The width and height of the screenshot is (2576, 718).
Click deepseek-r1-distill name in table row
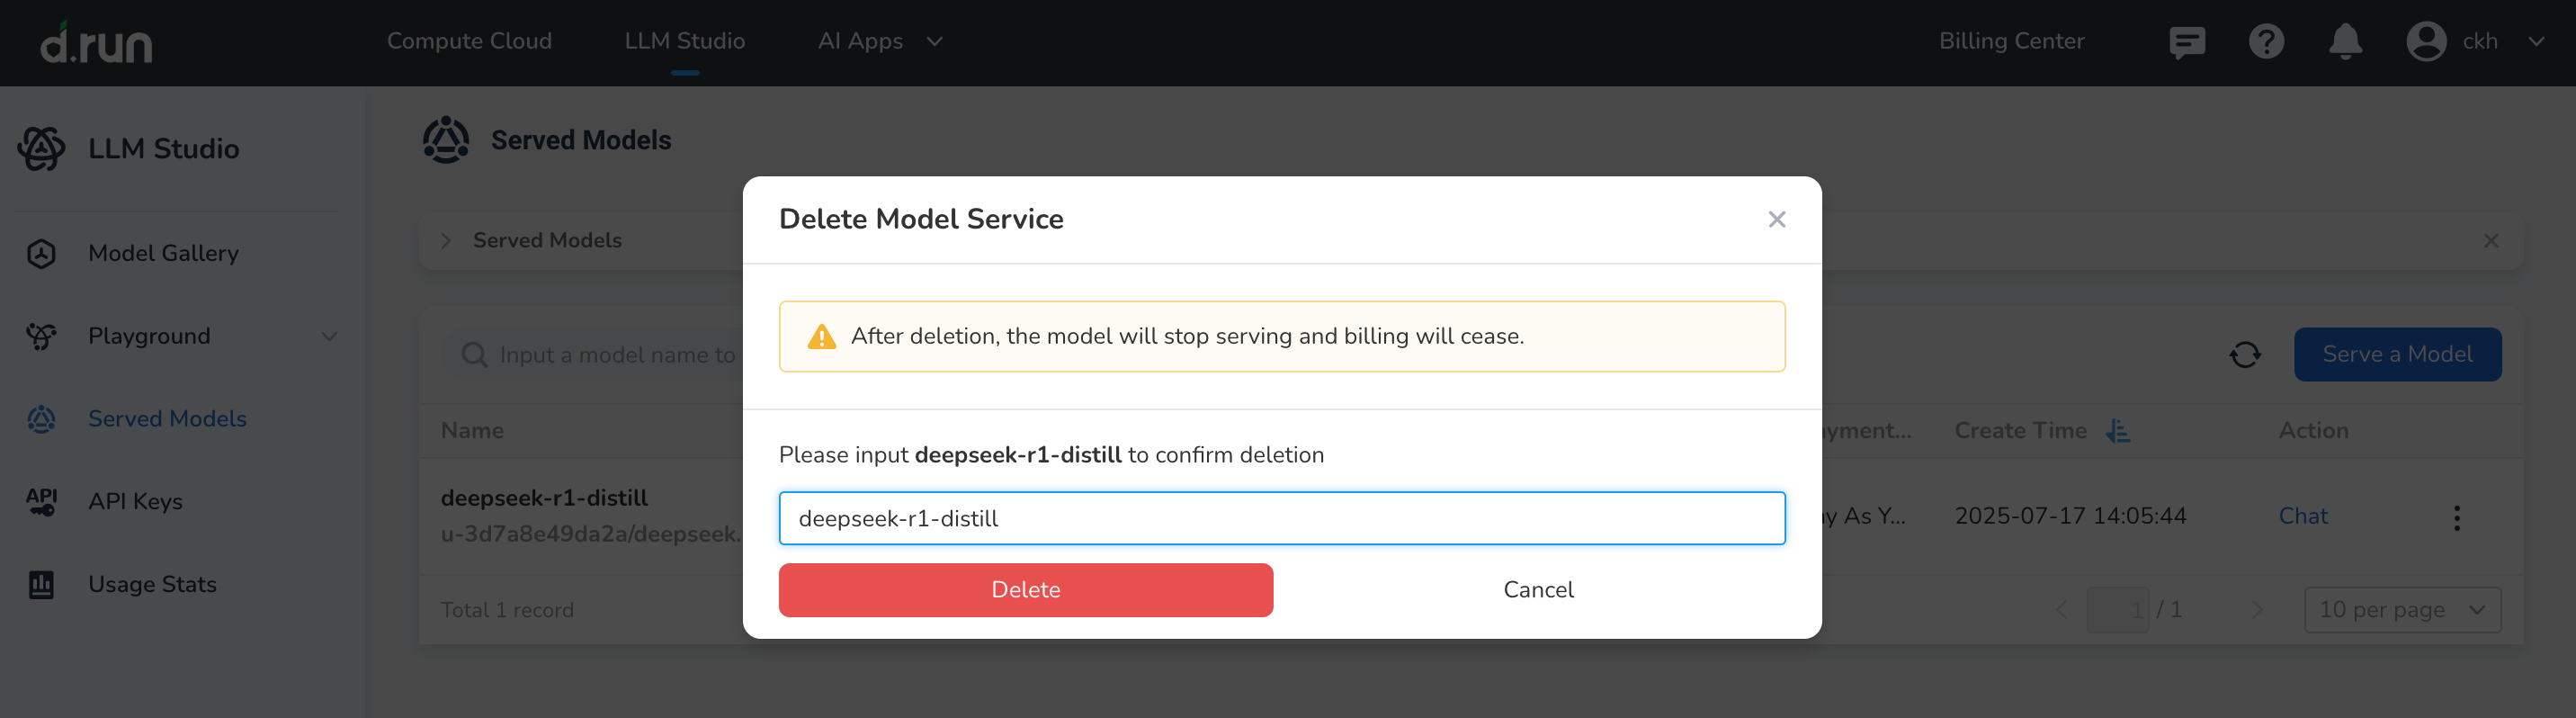click(544, 498)
